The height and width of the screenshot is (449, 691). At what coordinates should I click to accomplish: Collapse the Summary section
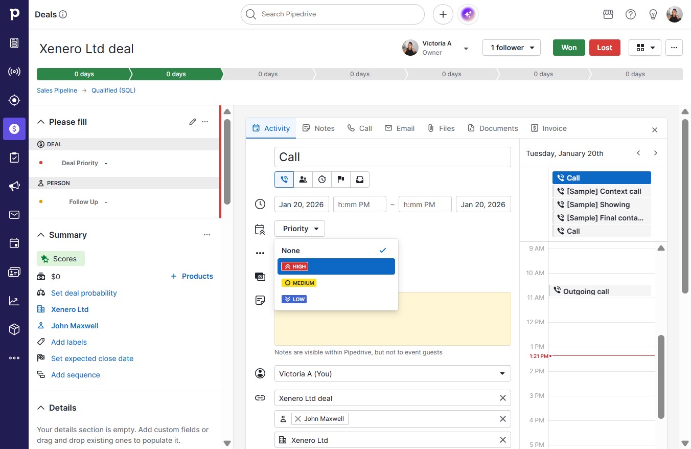tap(41, 235)
